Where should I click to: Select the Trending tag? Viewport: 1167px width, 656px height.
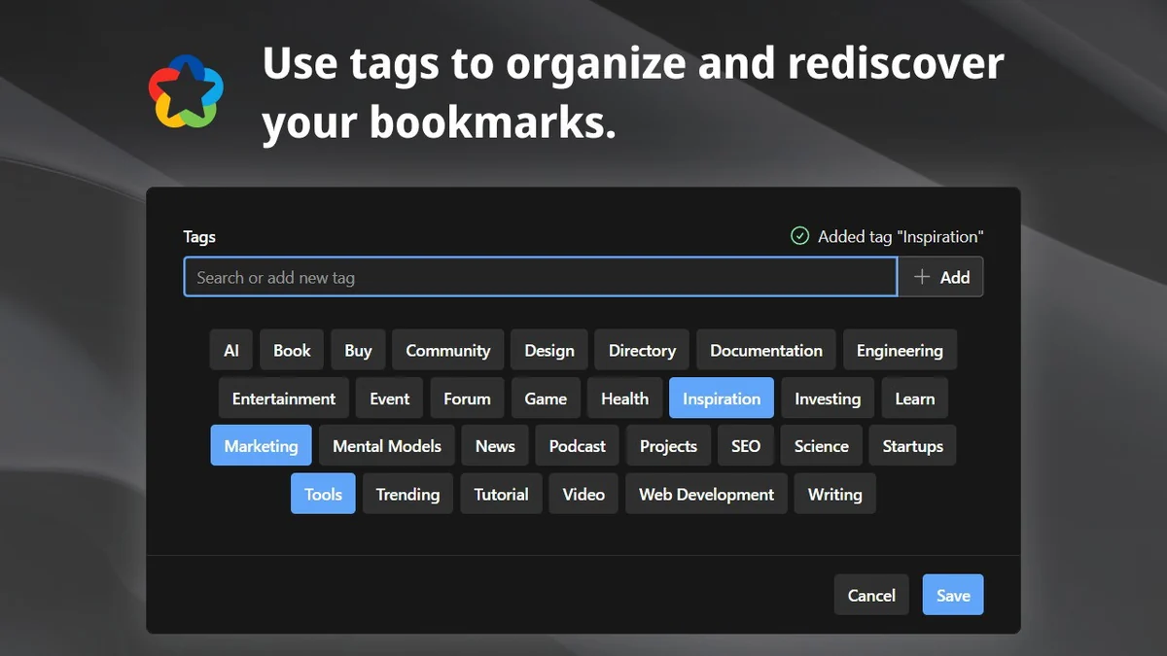[407, 494]
